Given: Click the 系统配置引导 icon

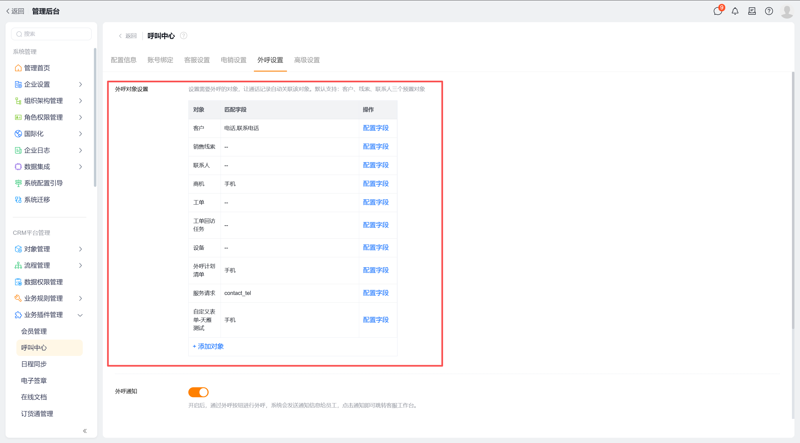Looking at the screenshot, I should pyautogui.click(x=18, y=183).
